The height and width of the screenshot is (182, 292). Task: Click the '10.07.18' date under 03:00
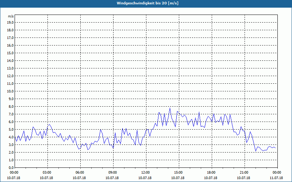[x=46, y=178]
